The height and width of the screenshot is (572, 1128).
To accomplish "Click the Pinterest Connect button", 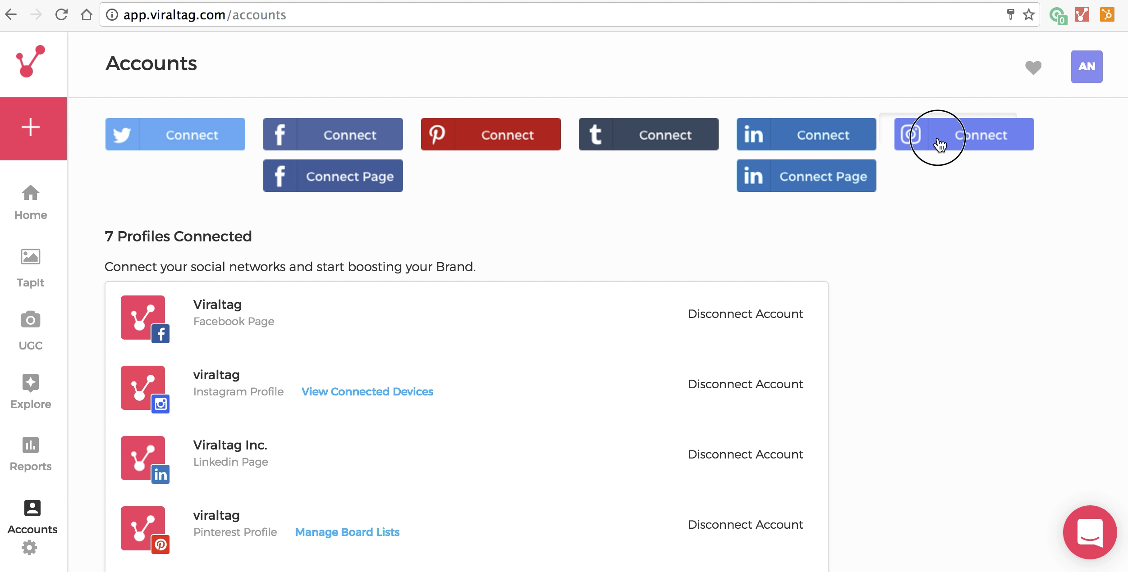I will coord(491,134).
